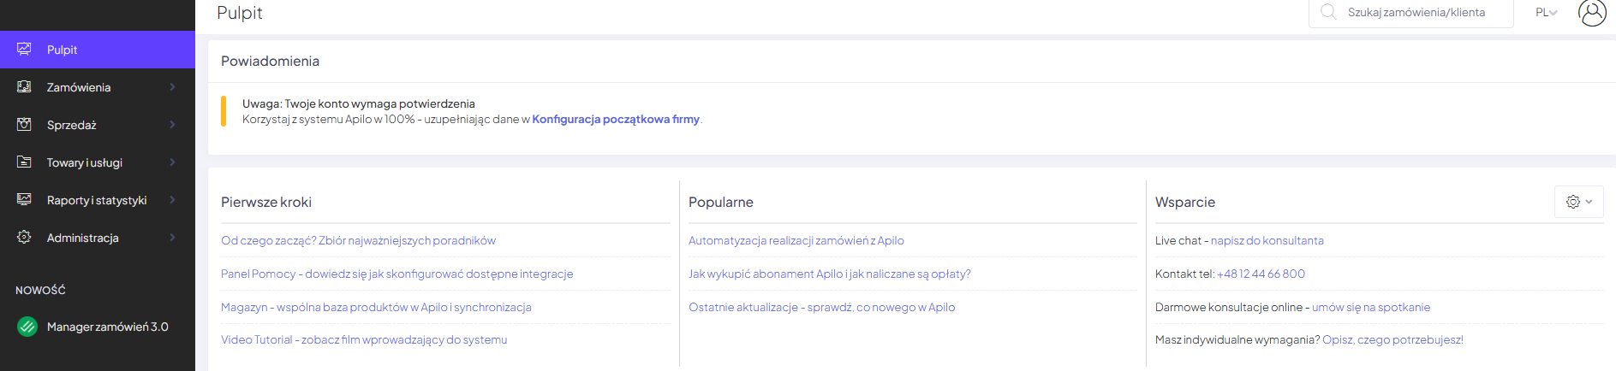Click the search magnifier icon
Screen dimensions: 1616x371
1328,12
